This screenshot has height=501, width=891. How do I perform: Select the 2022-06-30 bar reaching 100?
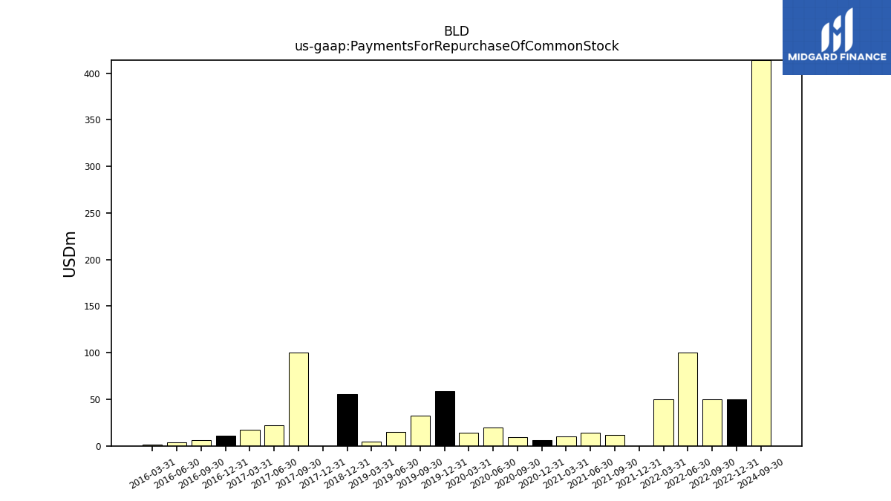coord(688,399)
